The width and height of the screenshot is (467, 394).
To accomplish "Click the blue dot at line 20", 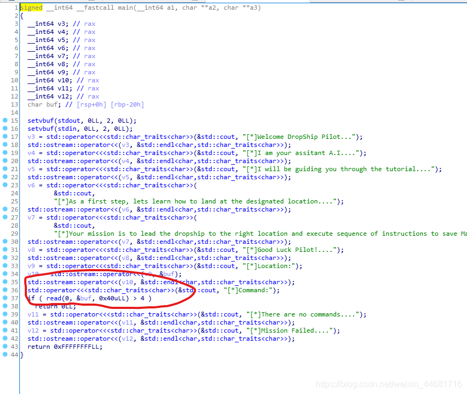I will coord(5,160).
